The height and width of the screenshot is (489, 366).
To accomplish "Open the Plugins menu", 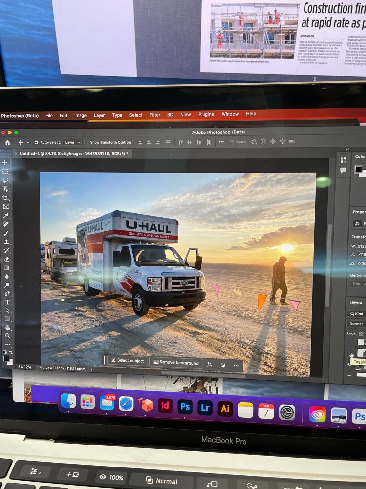I will 206,114.
